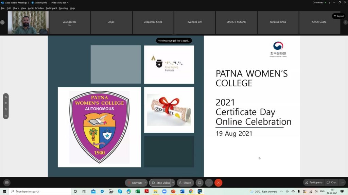Click Hide Menu Bar

59,3
